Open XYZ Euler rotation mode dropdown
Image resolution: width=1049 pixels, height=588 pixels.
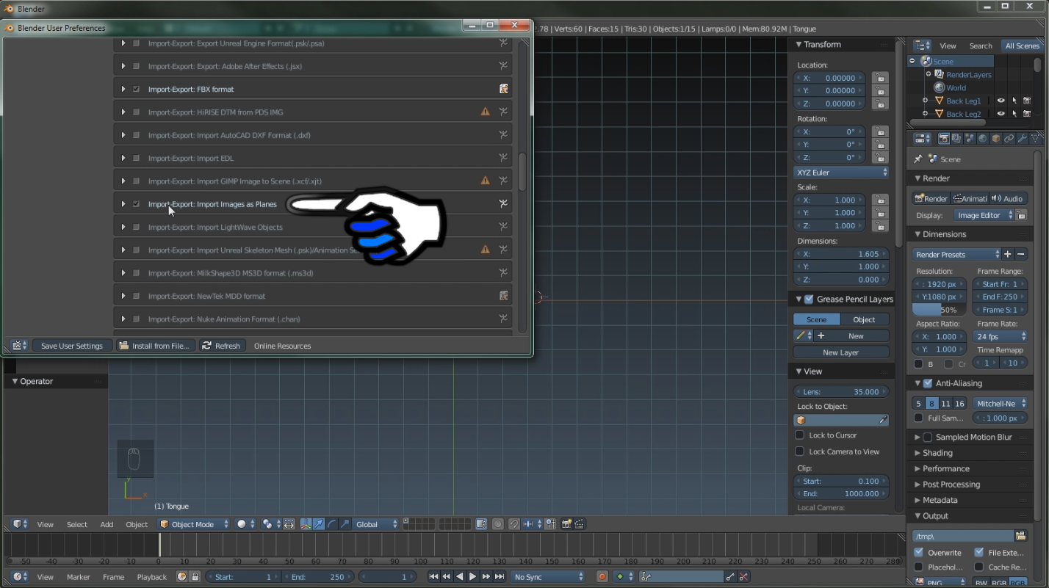coord(841,173)
